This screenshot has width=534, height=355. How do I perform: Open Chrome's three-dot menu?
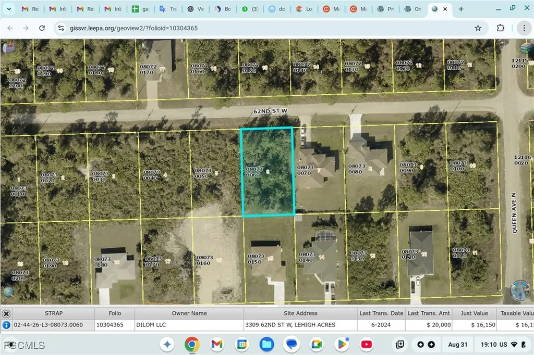[525, 28]
